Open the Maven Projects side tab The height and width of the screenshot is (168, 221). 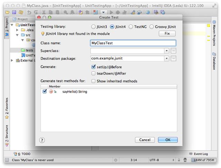[214, 33]
